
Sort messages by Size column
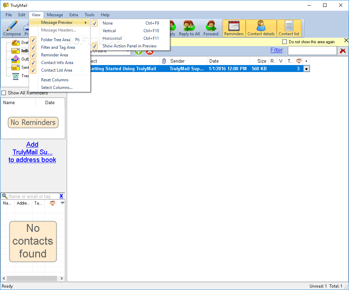click(x=258, y=61)
